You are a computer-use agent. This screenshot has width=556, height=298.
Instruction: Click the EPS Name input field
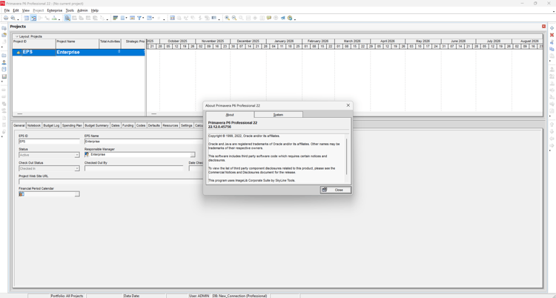(144, 141)
